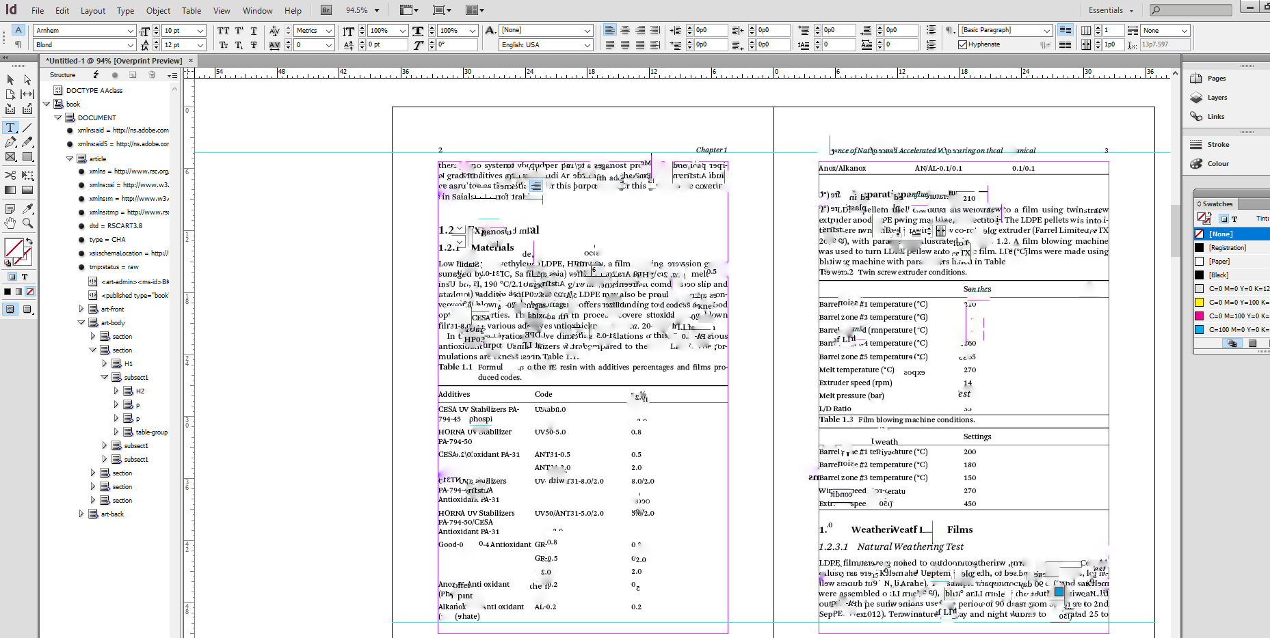Open the Table menu
The width and height of the screenshot is (1270, 638).
(191, 10)
